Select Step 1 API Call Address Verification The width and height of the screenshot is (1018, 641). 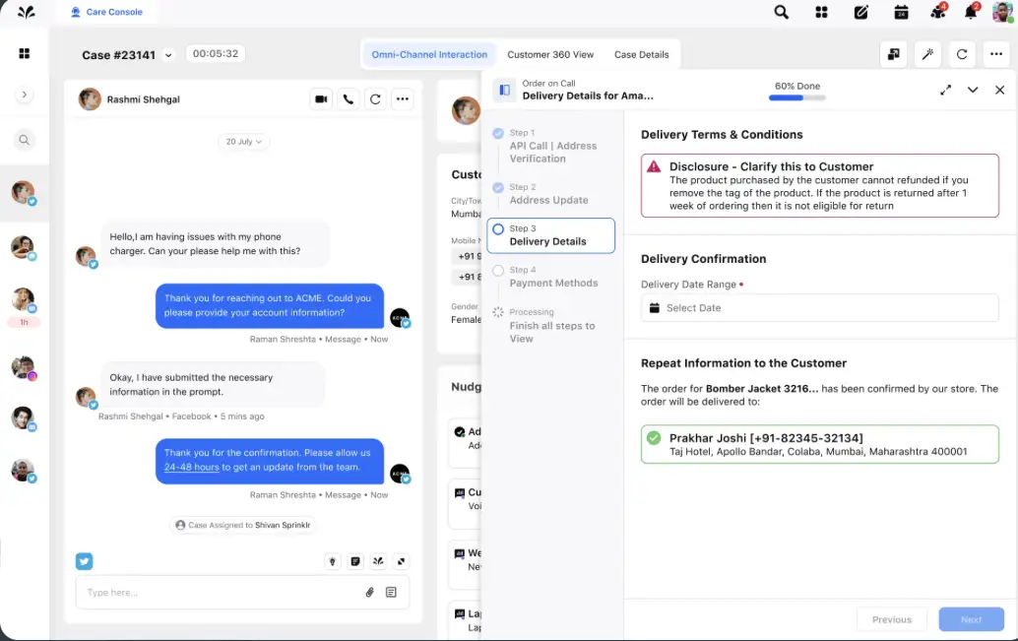point(551,146)
